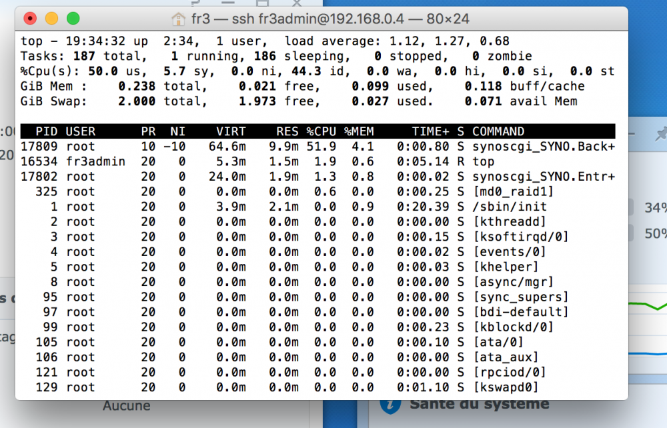The image size is (667, 428).
Task: Click the %CPU column header
Action: pyautogui.click(x=321, y=131)
